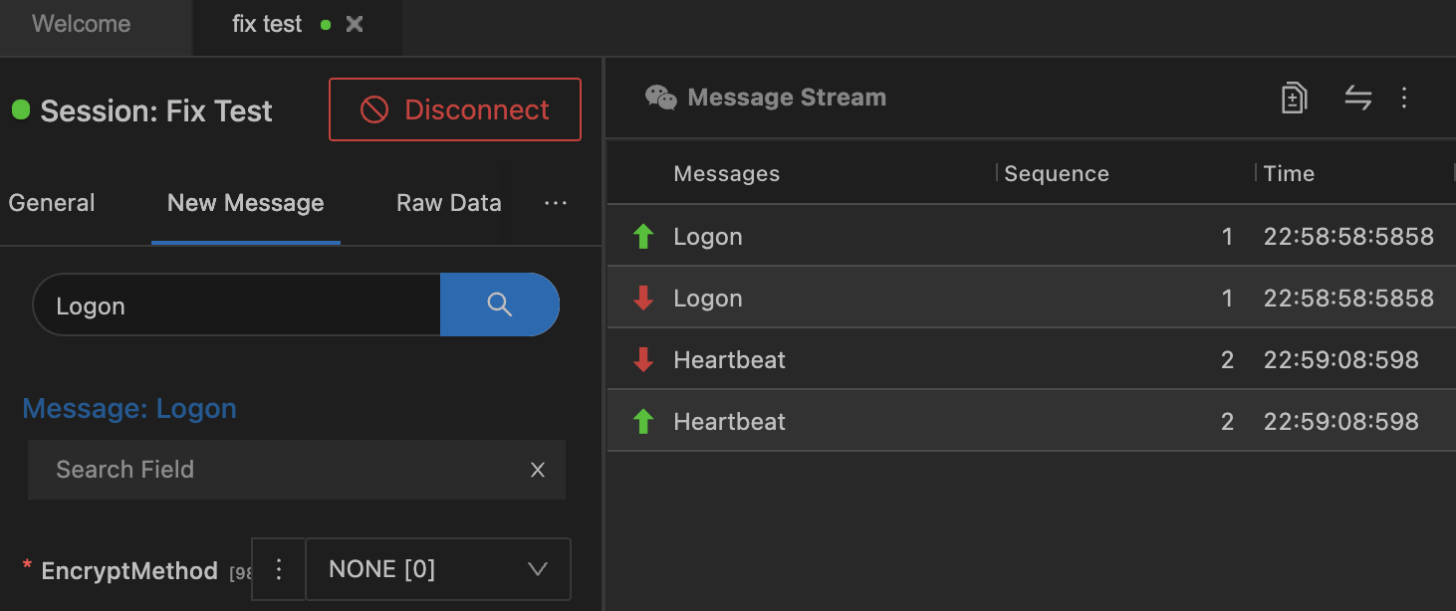The width and height of the screenshot is (1456, 611).
Task: Switch to the Welcome tab
Action: 82,25
